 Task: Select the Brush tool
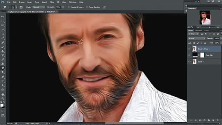pos(3,47)
